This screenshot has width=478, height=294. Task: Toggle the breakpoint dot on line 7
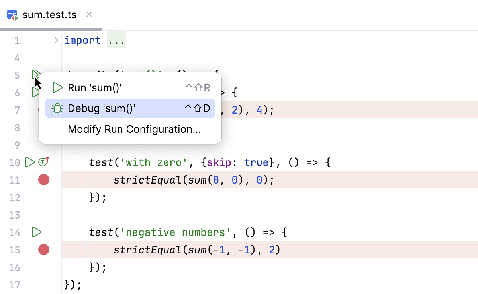[44, 110]
